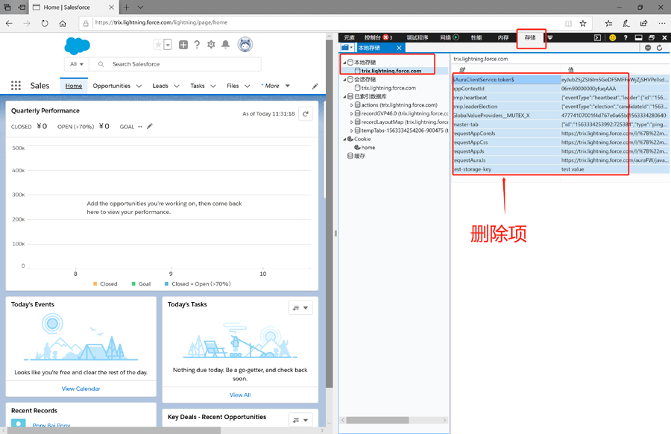Open Key Deals filter dropdown

tap(300, 420)
